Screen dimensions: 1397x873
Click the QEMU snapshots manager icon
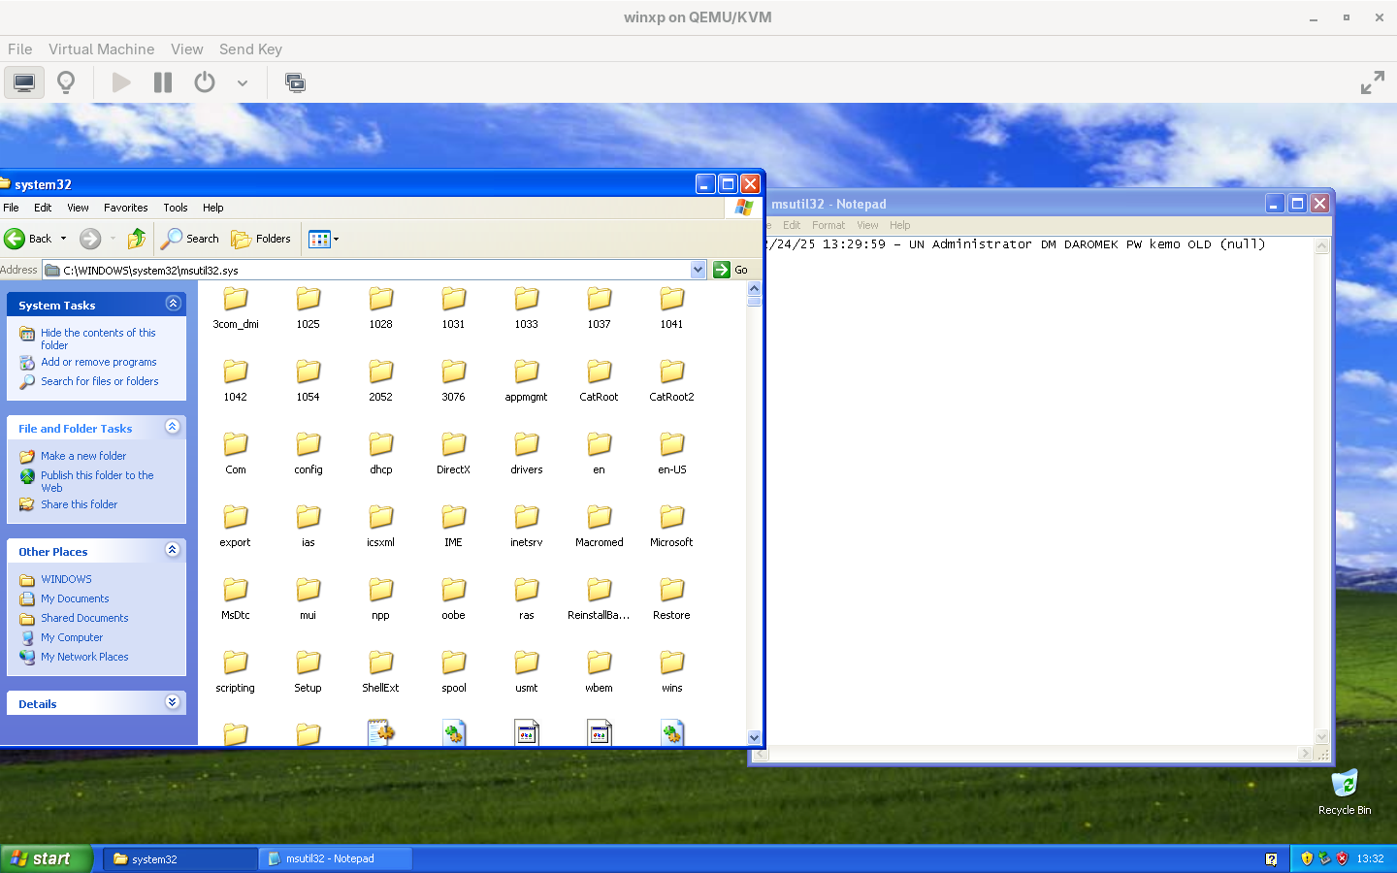coord(295,82)
